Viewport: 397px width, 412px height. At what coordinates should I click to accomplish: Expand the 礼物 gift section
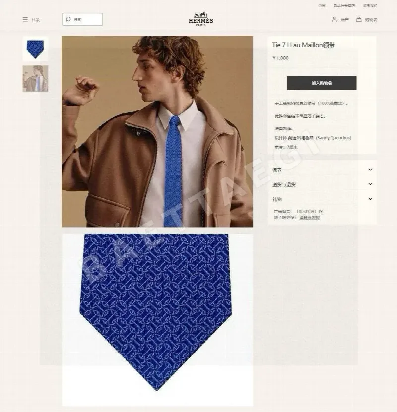(323, 199)
